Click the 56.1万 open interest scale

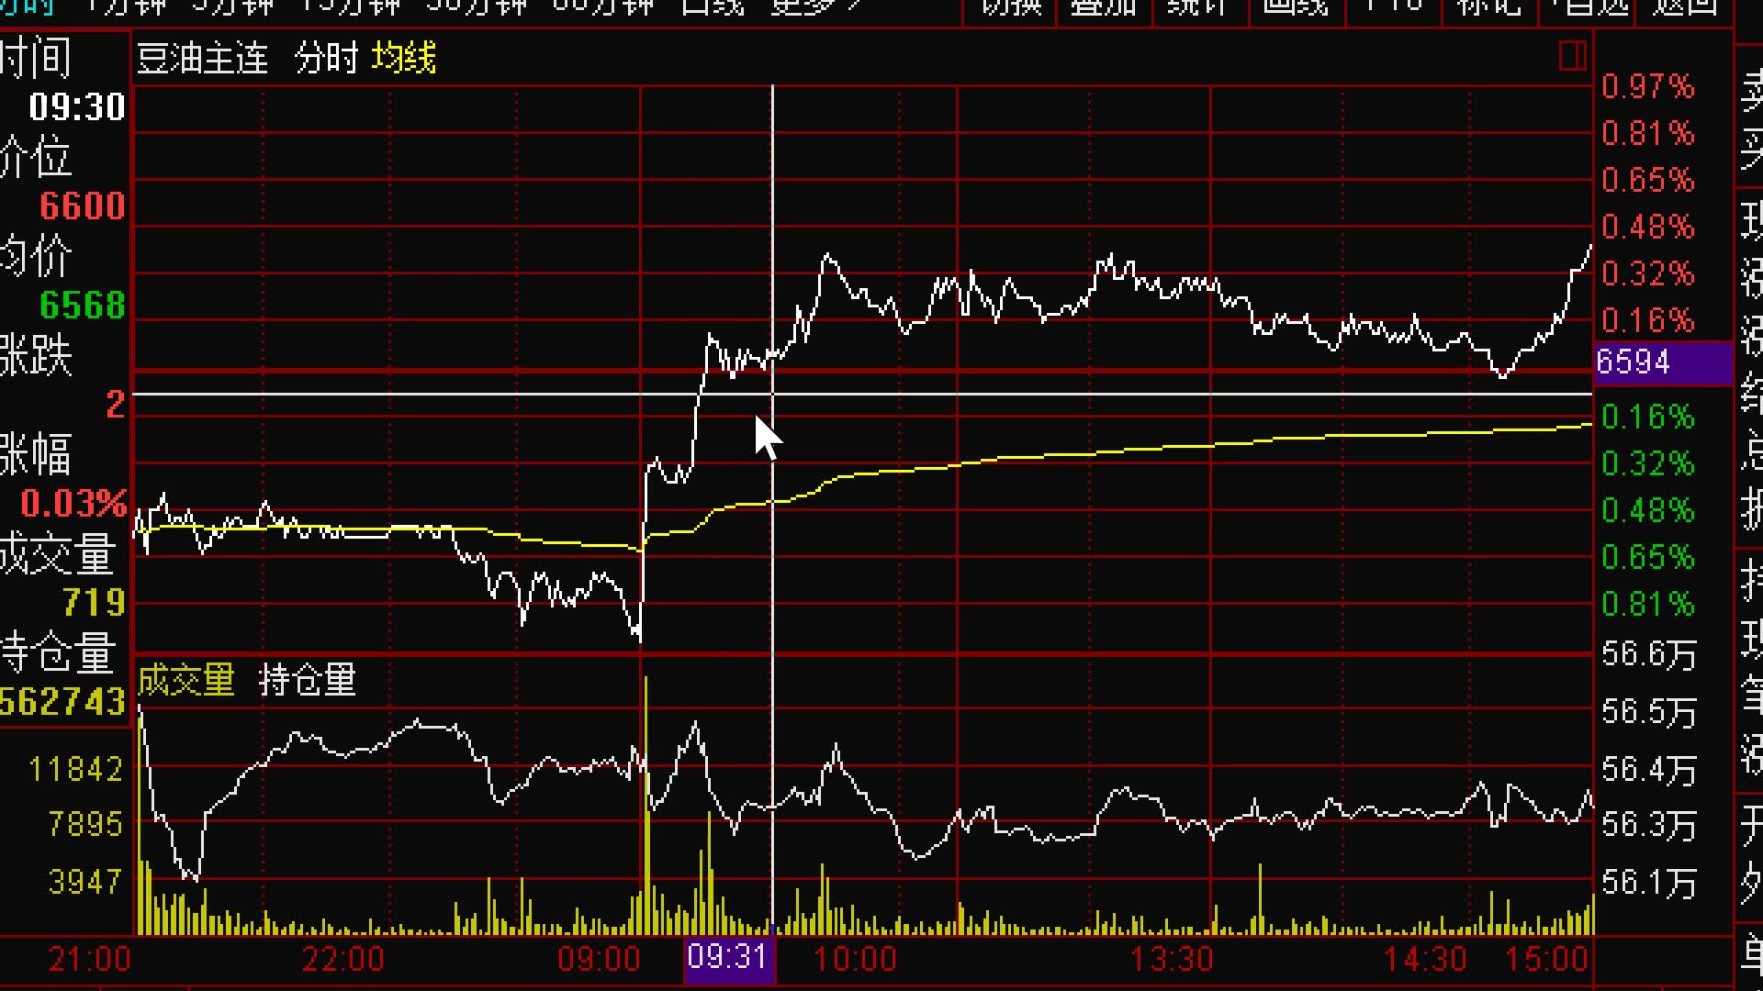click(x=1649, y=883)
